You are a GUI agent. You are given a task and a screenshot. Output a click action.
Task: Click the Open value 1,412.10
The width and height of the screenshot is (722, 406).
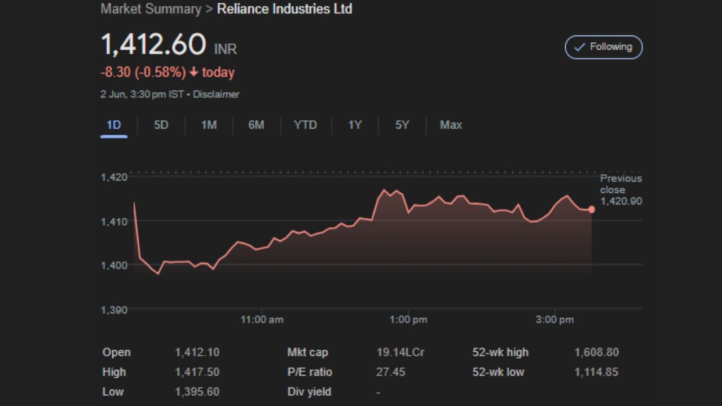pyautogui.click(x=197, y=352)
